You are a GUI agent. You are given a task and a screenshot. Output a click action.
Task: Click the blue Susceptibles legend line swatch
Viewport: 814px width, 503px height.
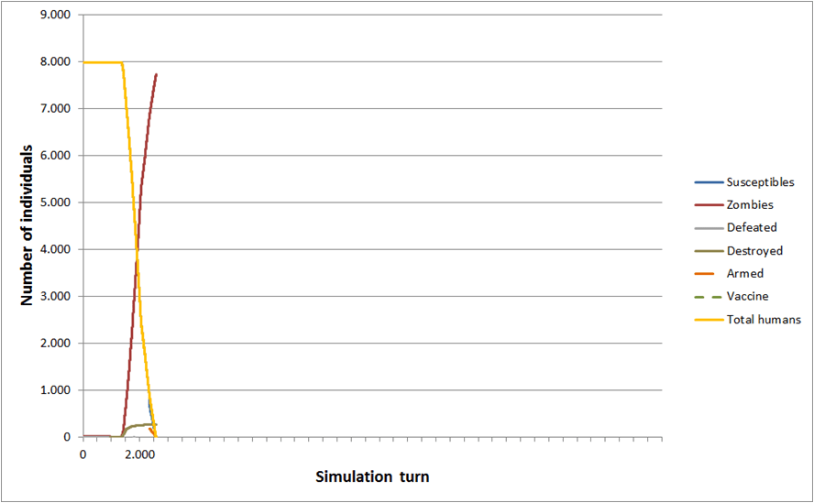[706, 182]
